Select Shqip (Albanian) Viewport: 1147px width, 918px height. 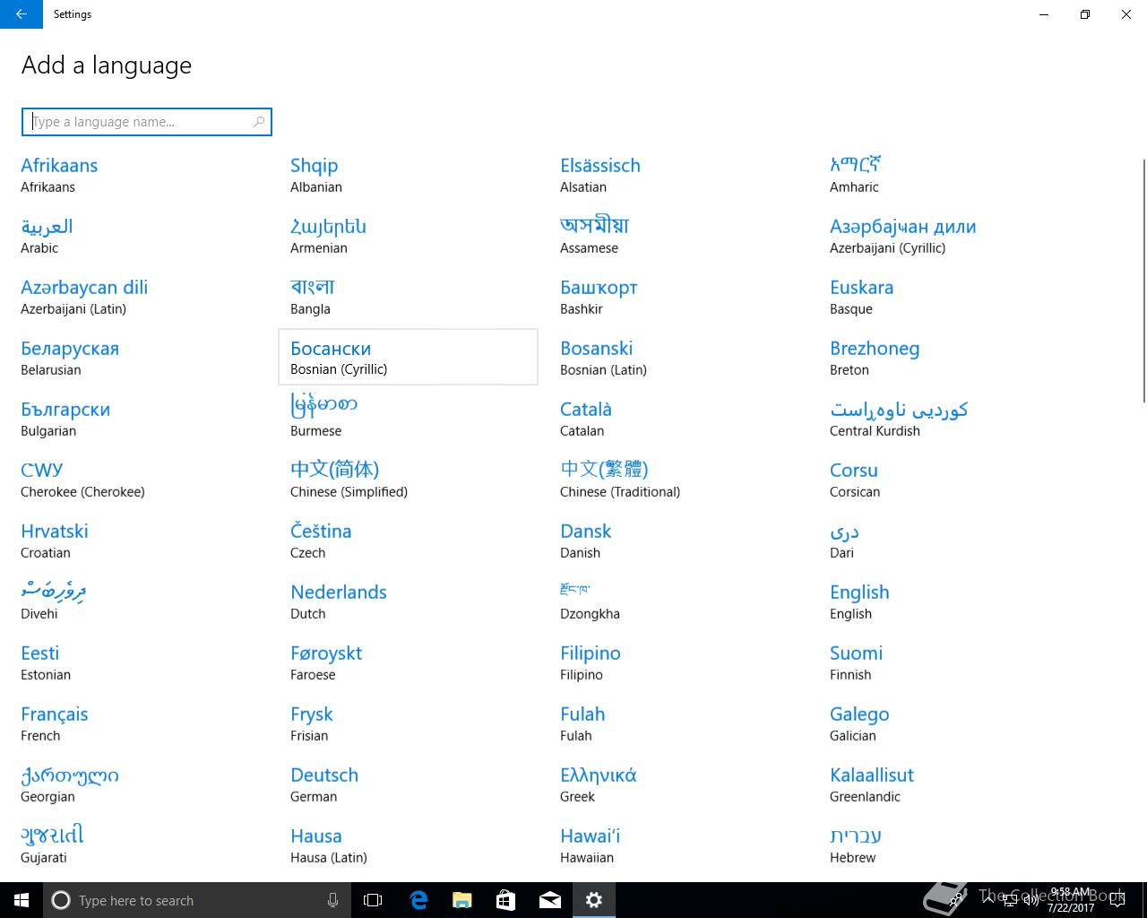(408, 174)
